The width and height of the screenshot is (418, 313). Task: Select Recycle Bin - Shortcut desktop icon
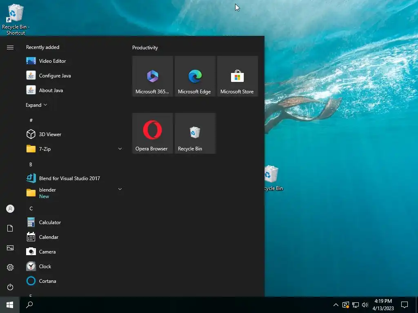point(16,20)
